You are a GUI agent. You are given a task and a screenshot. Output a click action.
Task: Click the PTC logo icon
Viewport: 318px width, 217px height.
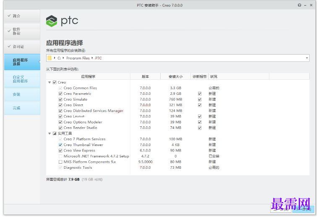pyautogui.click(x=52, y=21)
